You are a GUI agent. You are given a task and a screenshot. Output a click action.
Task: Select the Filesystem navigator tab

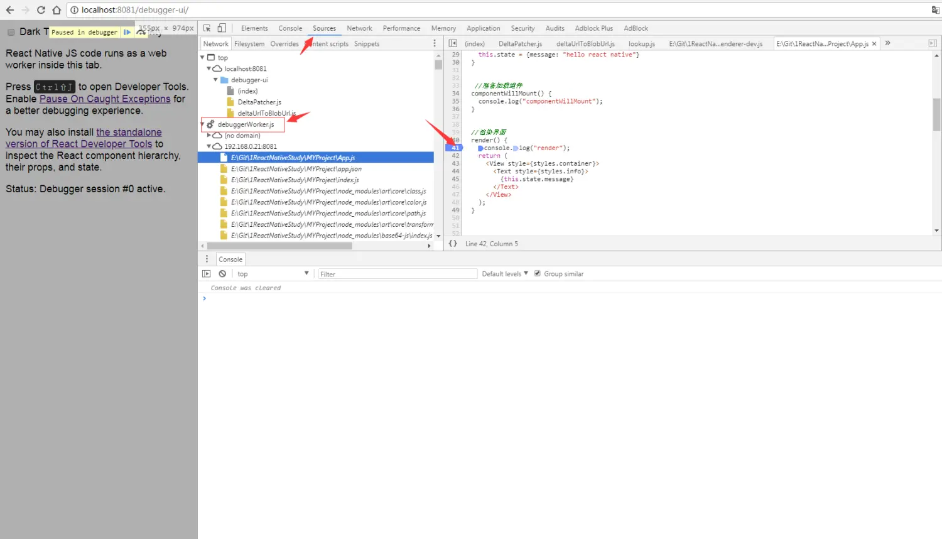click(249, 44)
